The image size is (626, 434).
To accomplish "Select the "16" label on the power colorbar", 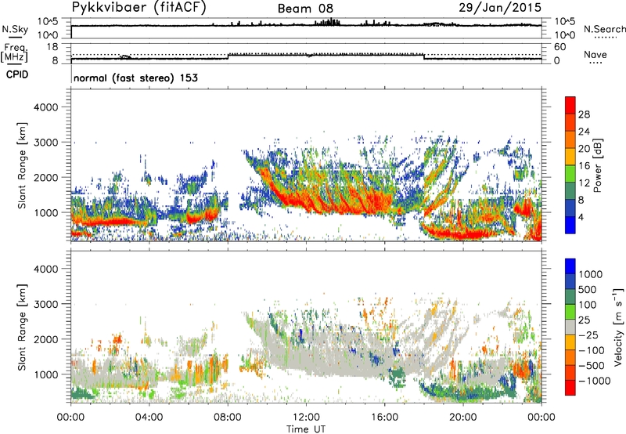I will (584, 166).
